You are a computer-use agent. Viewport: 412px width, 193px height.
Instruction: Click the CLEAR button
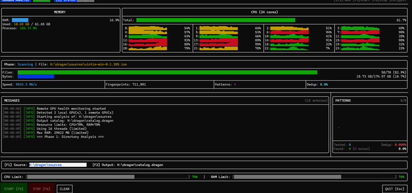64,189
